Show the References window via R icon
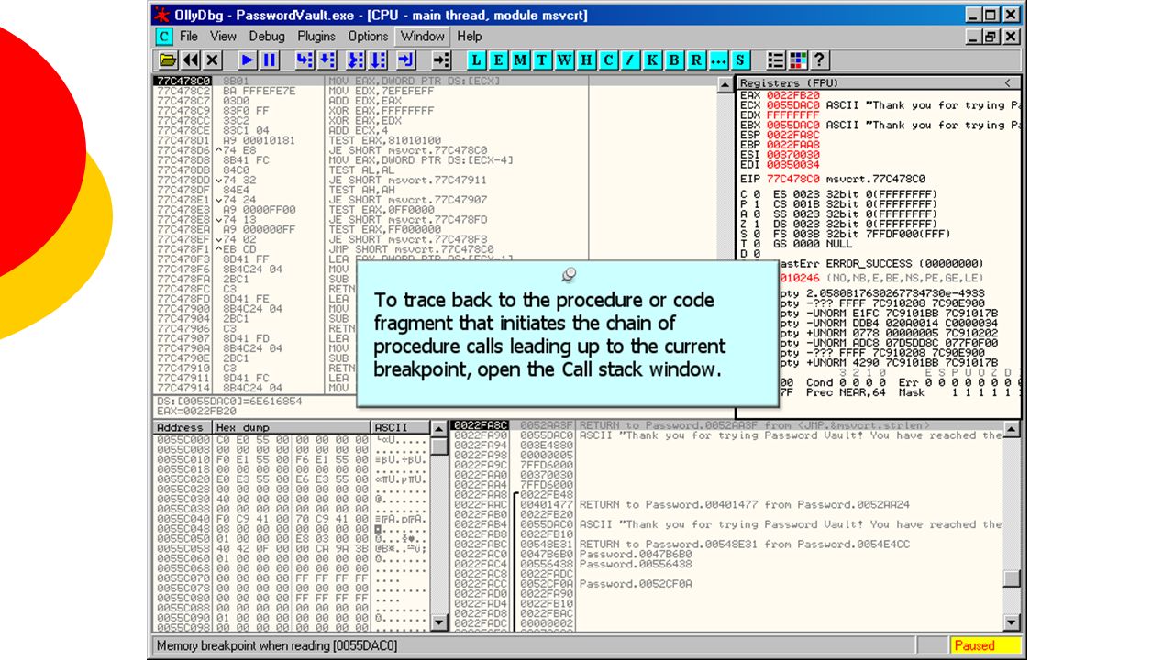Image resolution: width=1174 pixels, height=660 pixels. [x=697, y=60]
